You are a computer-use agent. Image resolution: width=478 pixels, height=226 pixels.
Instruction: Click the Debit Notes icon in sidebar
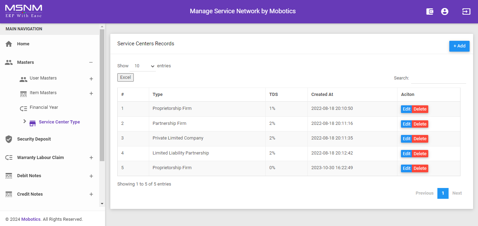[x=9, y=176]
